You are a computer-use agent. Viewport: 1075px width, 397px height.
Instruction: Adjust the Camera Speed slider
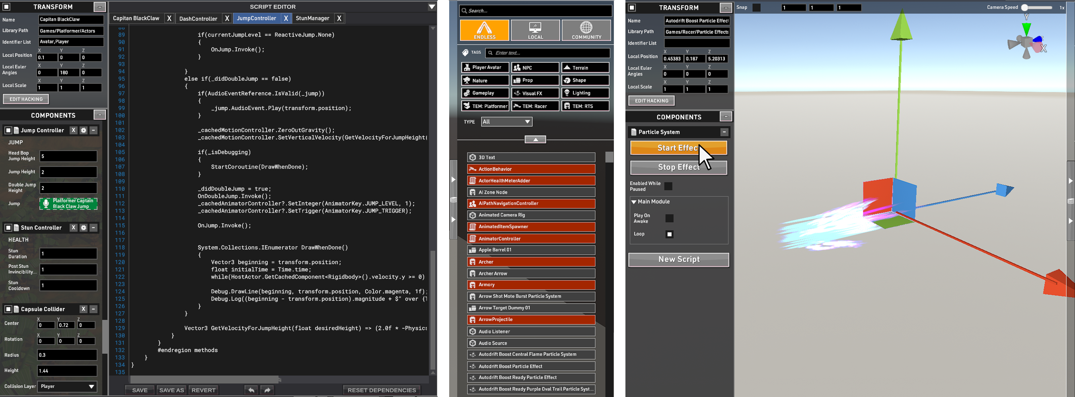click(1024, 8)
